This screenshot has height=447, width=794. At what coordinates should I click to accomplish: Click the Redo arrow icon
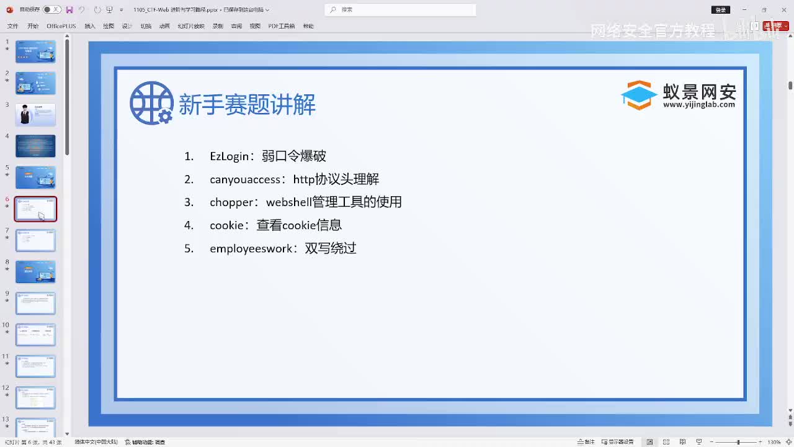(97, 10)
